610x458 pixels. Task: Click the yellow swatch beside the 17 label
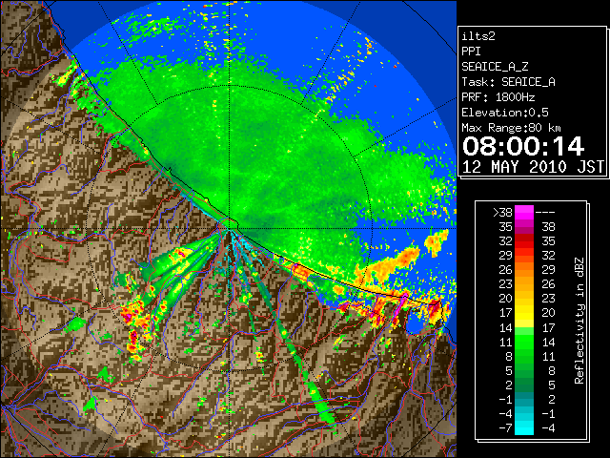pos(524,313)
